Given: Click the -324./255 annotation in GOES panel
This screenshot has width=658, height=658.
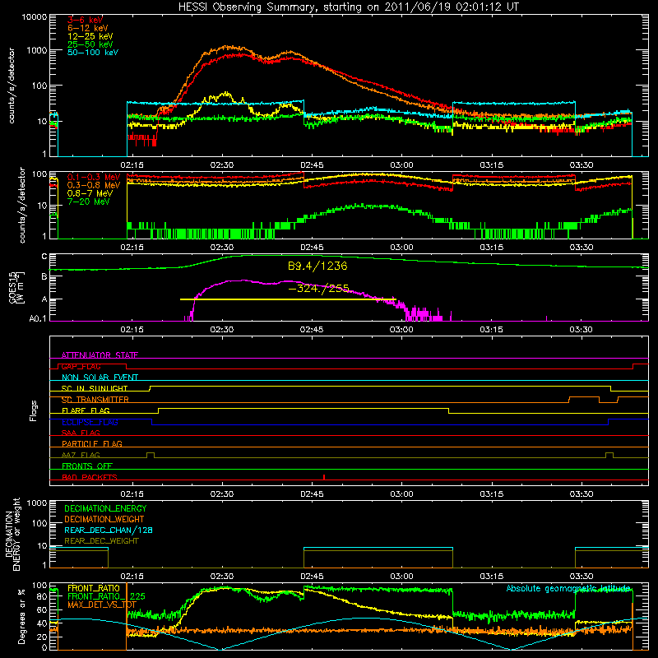Looking at the screenshot, I should point(319,289).
